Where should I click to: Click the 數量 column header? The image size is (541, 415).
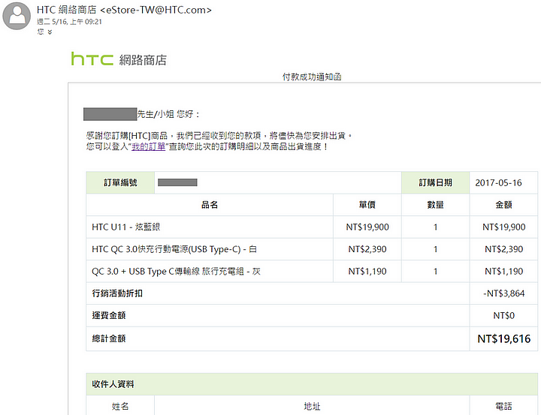coord(435,205)
